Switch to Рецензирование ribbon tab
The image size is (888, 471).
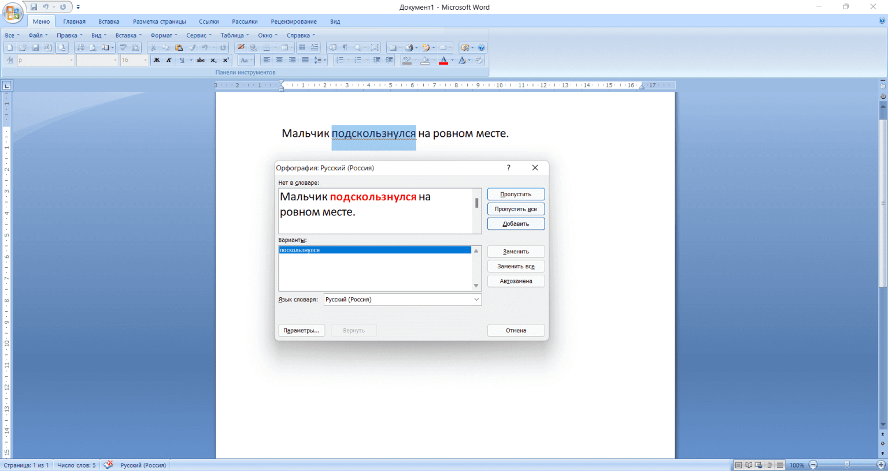click(294, 21)
